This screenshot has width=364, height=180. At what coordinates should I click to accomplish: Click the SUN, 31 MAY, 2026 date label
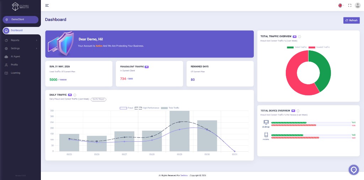(x=60, y=66)
